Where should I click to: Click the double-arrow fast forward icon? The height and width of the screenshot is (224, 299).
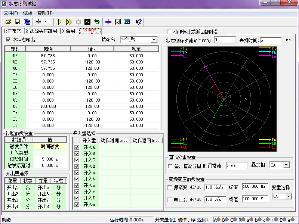point(69,22)
